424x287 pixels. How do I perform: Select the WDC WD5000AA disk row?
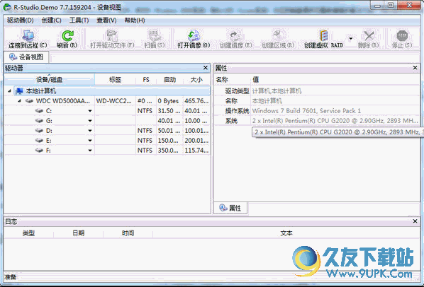pos(107,101)
